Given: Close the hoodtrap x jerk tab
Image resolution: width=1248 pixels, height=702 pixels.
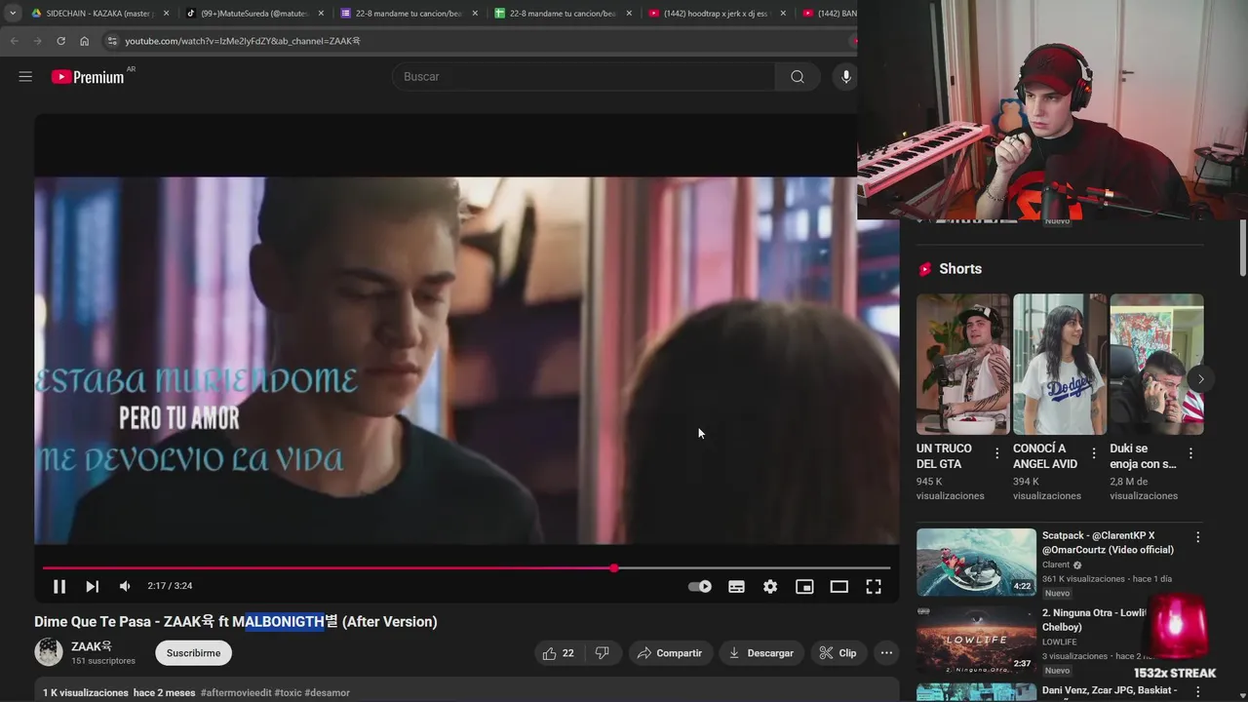Looking at the screenshot, I should 783,14.
